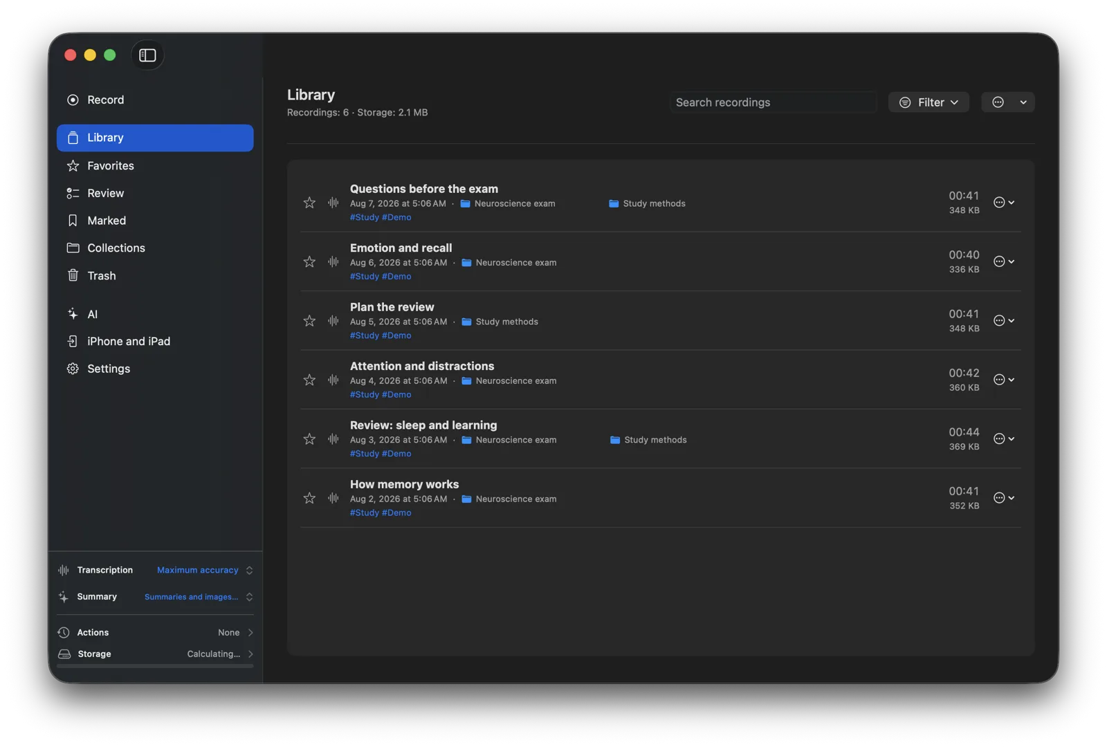Change the Transcription accuracy setting
Screen dimensions: 1107x747
(204, 571)
